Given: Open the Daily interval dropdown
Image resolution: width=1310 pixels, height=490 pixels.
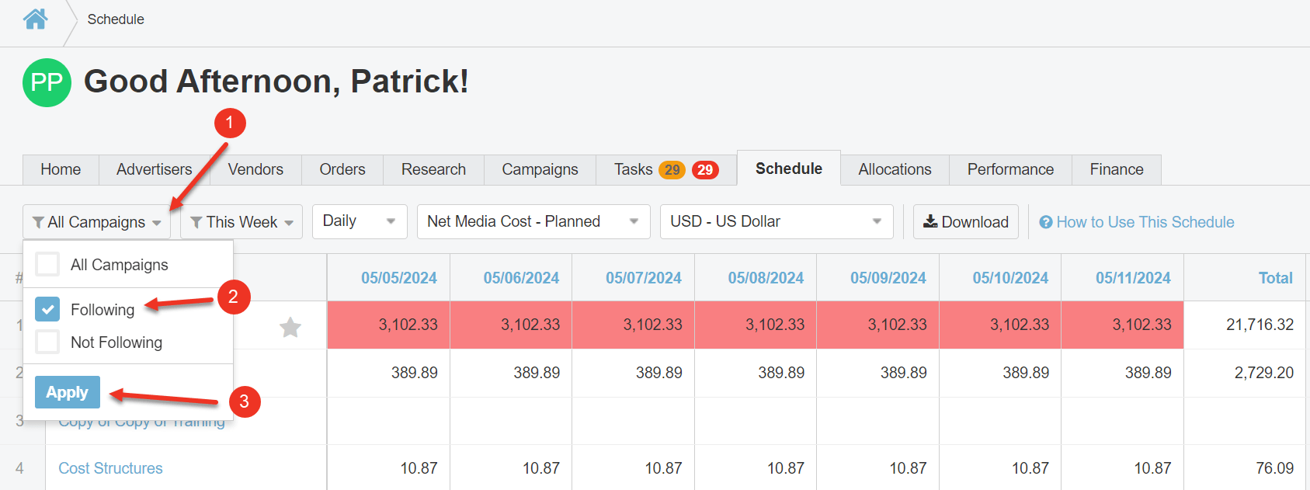Looking at the screenshot, I should (x=360, y=221).
